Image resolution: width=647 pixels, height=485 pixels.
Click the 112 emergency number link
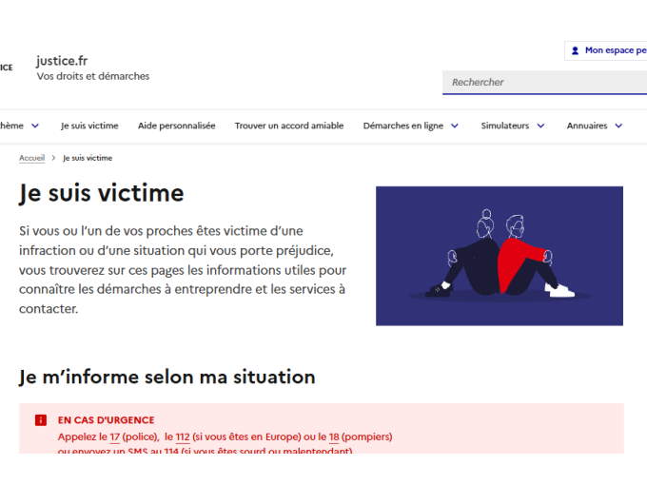[183, 436]
